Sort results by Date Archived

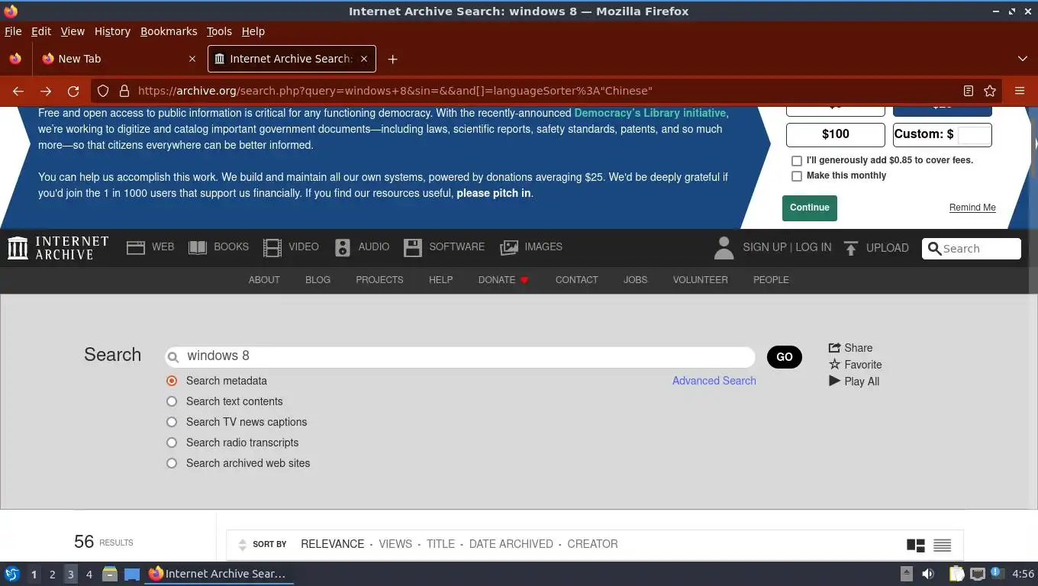[x=511, y=544]
